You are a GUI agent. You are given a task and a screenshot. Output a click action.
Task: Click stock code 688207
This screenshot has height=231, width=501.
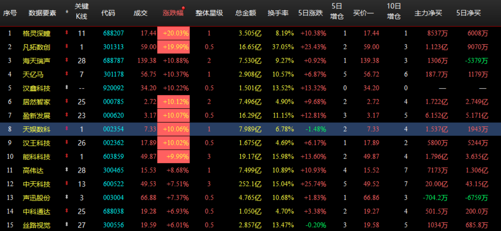(x=113, y=33)
